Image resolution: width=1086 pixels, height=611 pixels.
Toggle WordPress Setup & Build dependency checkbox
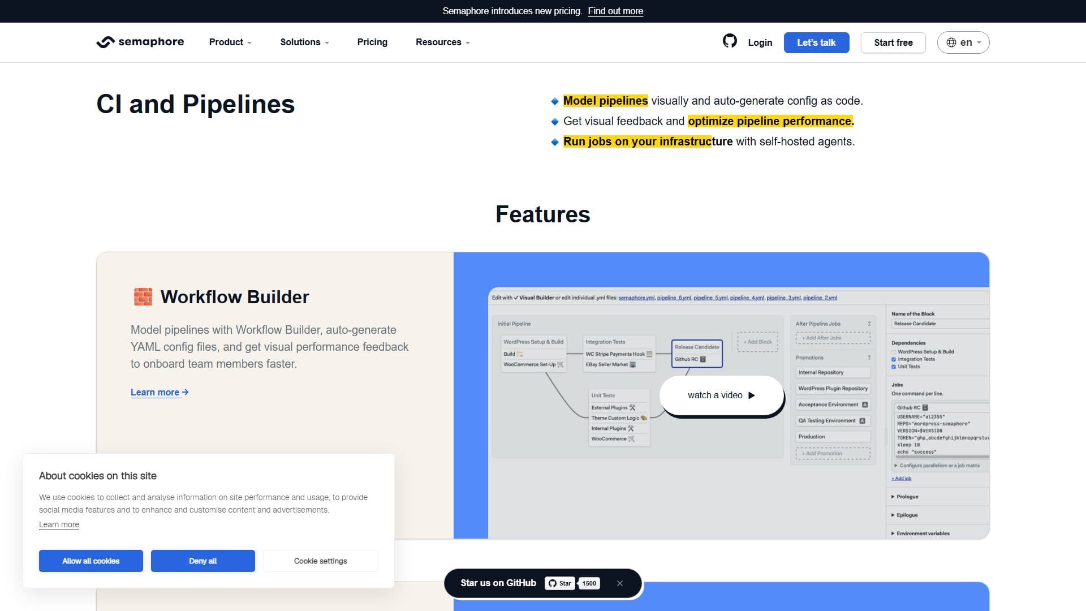tap(894, 352)
